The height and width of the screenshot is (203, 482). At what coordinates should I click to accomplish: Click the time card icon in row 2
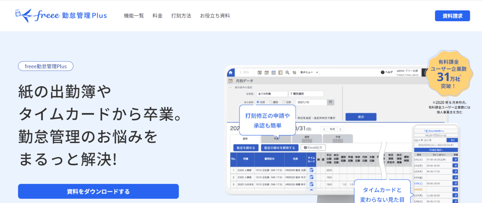click(311, 177)
